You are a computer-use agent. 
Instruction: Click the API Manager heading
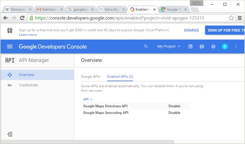[x=34, y=60]
